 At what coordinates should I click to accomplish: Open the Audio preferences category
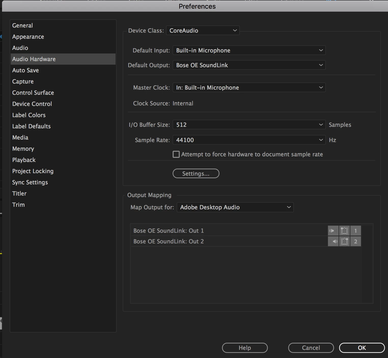coord(63,48)
